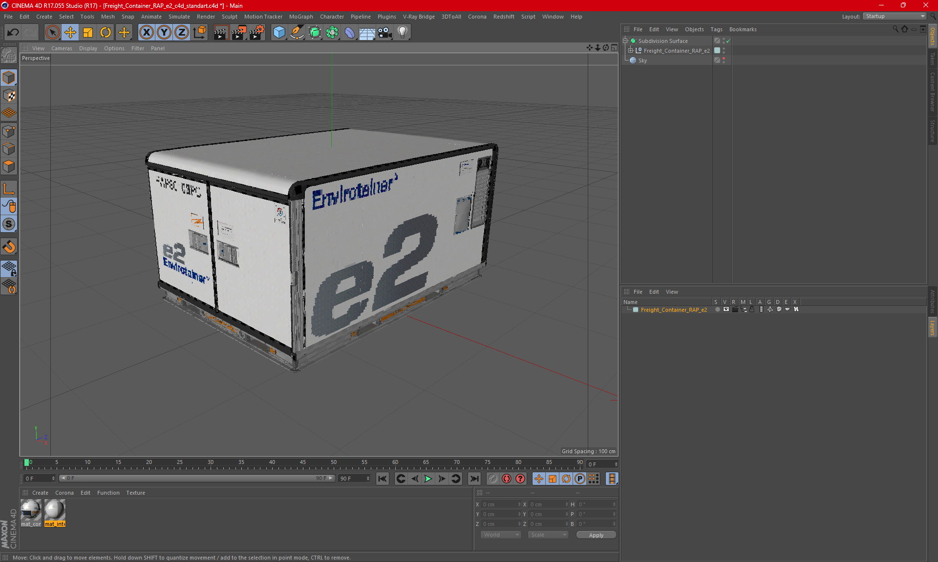This screenshot has width=938, height=562.
Task: Toggle layer solo for Freight_Container_RAP_e2
Action: [x=717, y=309]
